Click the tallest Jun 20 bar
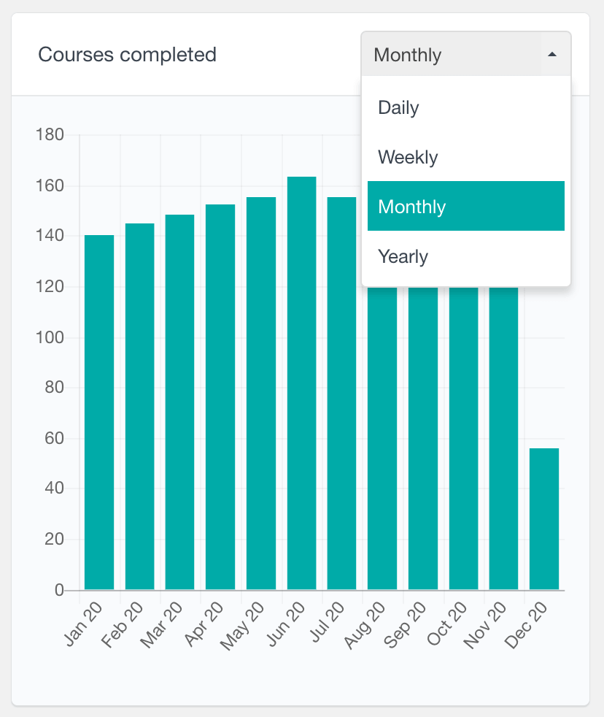The width and height of the screenshot is (604, 717). pos(301,383)
